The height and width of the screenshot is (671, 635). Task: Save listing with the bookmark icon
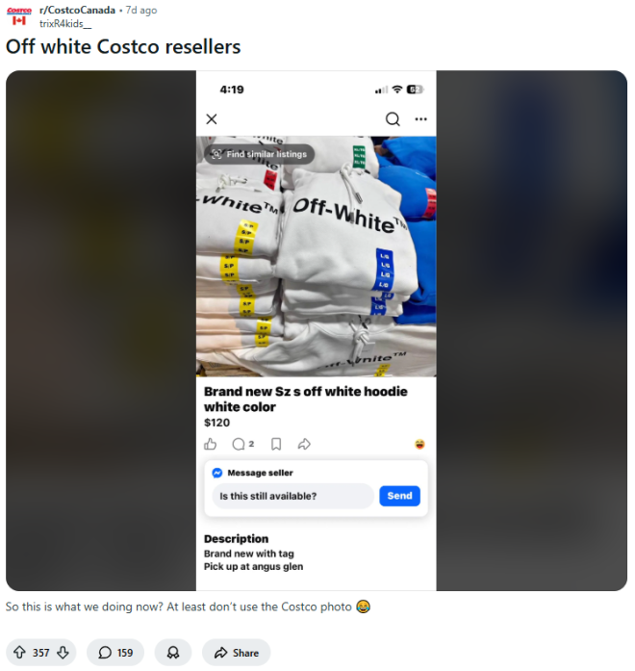click(276, 444)
